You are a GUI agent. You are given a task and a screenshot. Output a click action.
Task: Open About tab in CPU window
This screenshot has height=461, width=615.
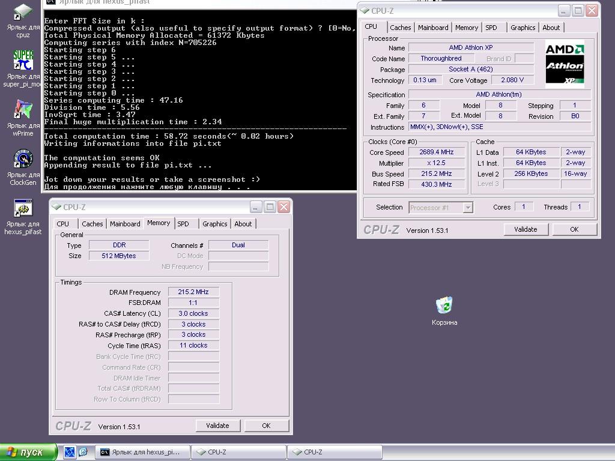[551, 28]
